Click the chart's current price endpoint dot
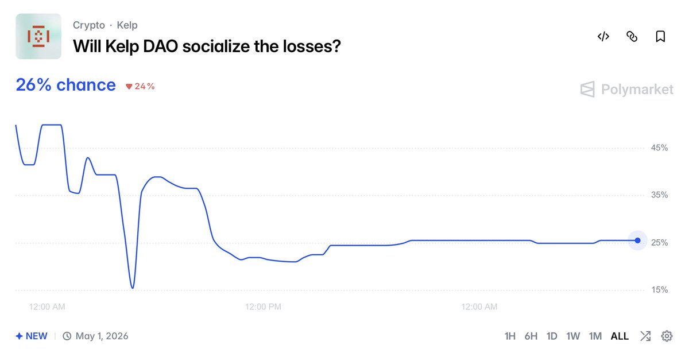This screenshot has width=689, height=361. tap(637, 240)
